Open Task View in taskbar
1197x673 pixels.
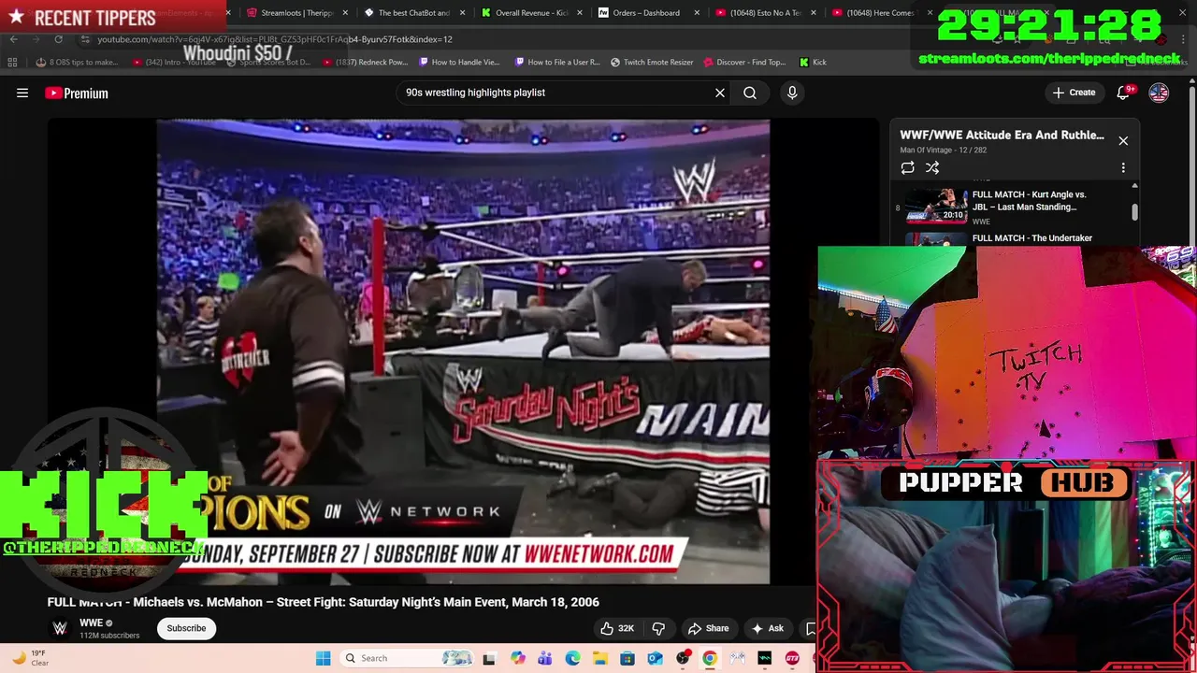click(x=489, y=658)
